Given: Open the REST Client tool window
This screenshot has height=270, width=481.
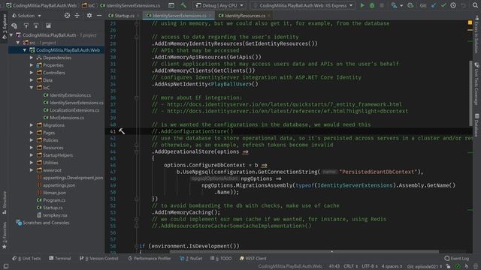Looking at the screenshot, I should click(x=253, y=258).
